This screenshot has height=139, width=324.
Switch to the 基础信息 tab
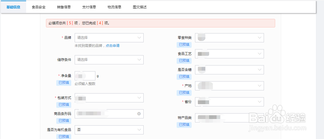click(13, 7)
